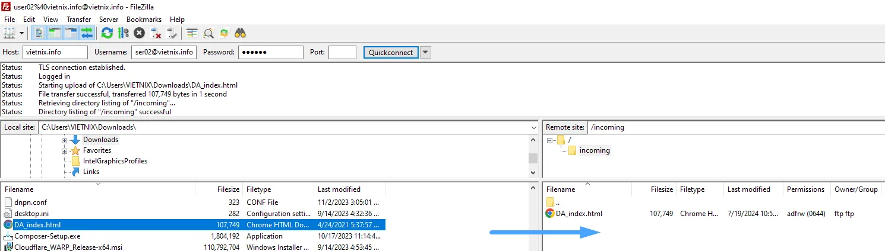The height and width of the screenshot is (251, 885).
Task: Toggle message log display
Action: coord(39,33)
